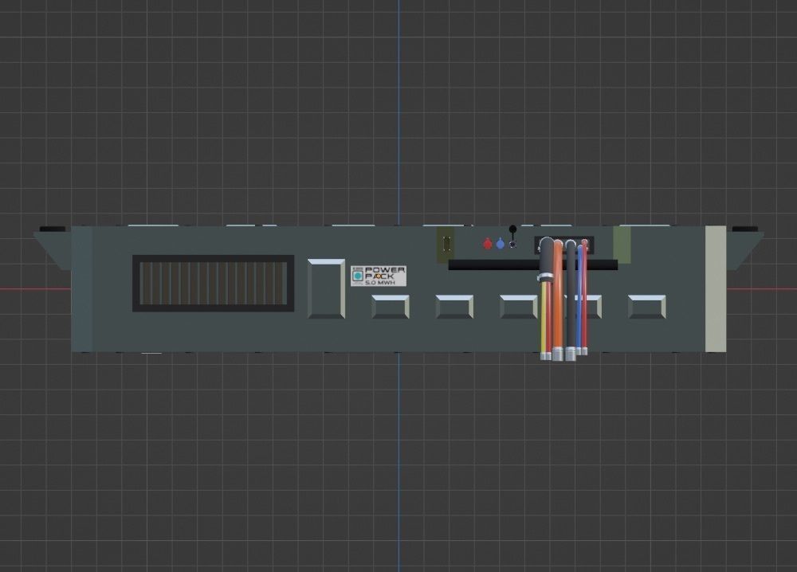The image size is (797, 572).
Task: Click the rightmost small recessed rectangle
Action: [x=646, y=307]
